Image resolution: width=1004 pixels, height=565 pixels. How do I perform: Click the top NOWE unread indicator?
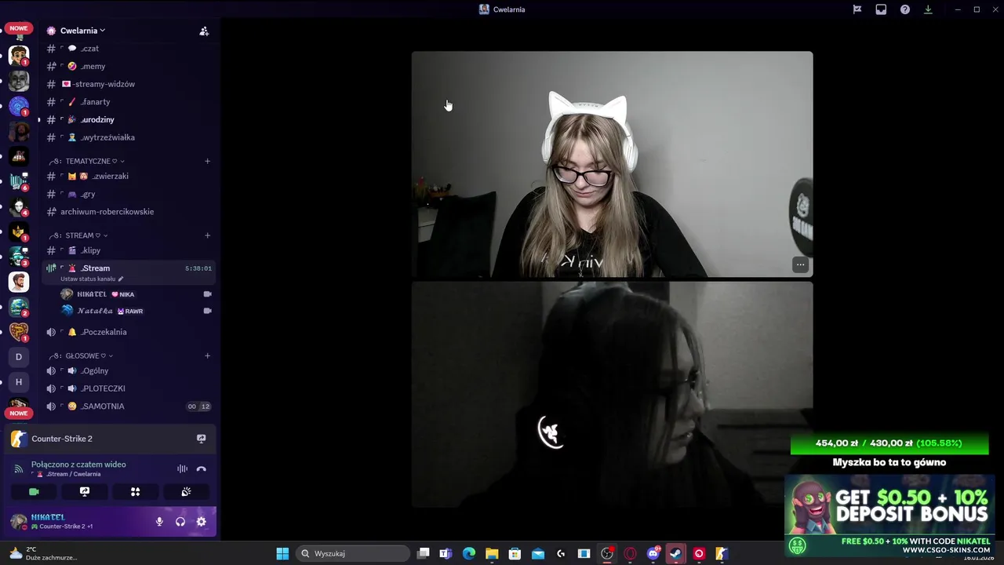(19, 28)
